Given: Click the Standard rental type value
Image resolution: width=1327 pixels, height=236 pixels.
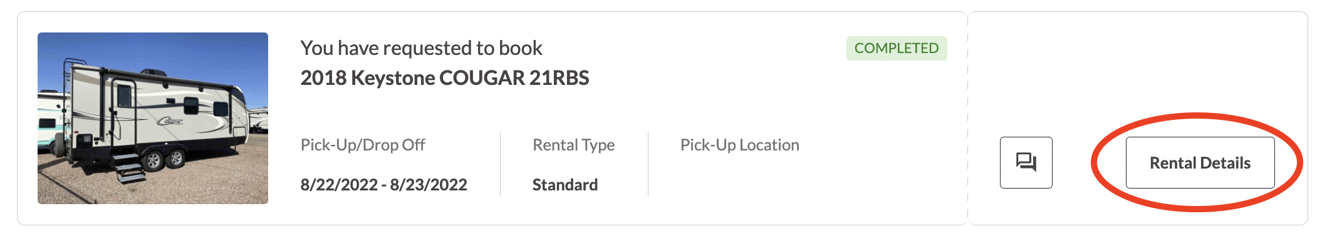Looking at the screenshot, I should [x=565, y=185].
